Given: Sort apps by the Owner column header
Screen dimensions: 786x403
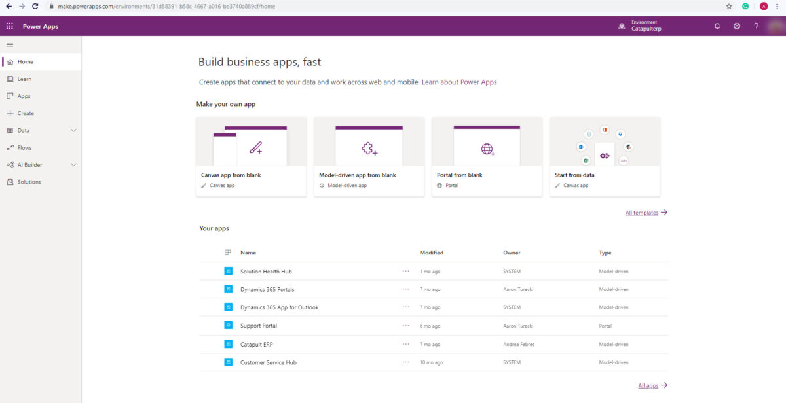Looking at the screenshot, I should pos(512,253).
